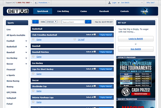Click the Join BetUS button in Bet Slip
This screenshot has width=161, height=108.
coord(136,49)
